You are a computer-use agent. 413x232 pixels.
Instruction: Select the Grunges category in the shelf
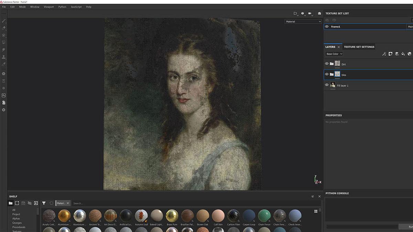[x=17, y=223]
